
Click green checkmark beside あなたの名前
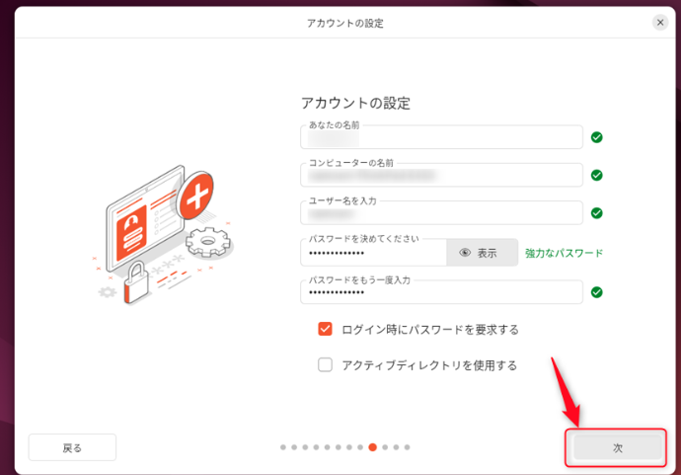[597, 137]
